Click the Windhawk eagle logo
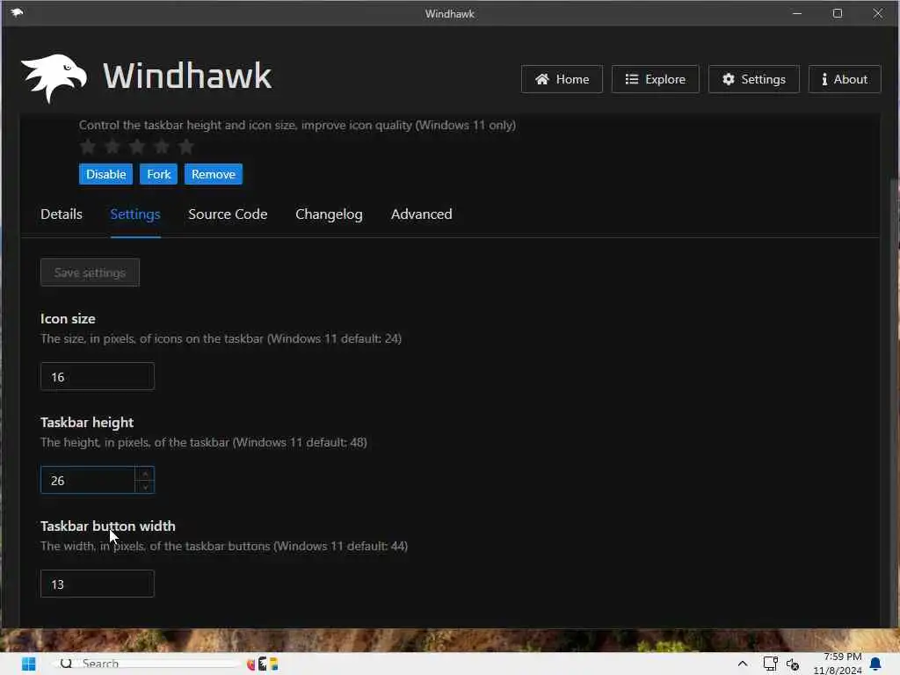Screen dimensions: 900x675 point(54,78)
